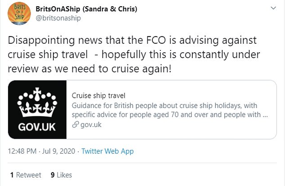This screenshot has width=285, height=186.
Task: Click the chain link icon beside gov.uk
Action: coord(75,125)
